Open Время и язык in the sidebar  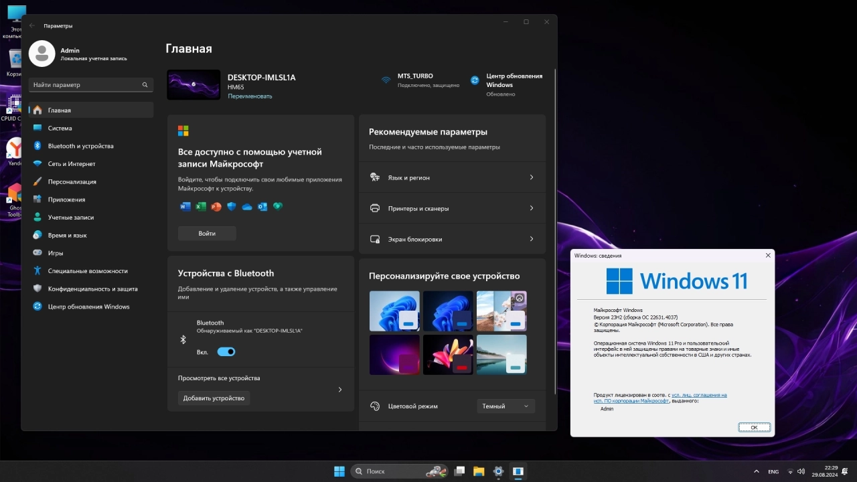tap(91, 235)
